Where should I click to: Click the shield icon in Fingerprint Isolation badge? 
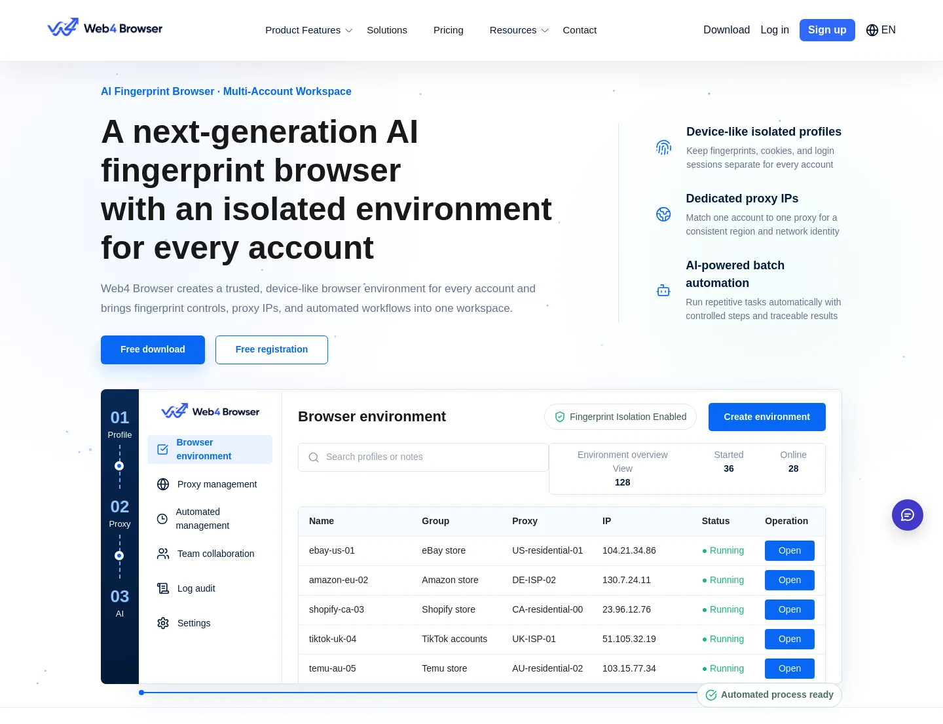[560, 417]
